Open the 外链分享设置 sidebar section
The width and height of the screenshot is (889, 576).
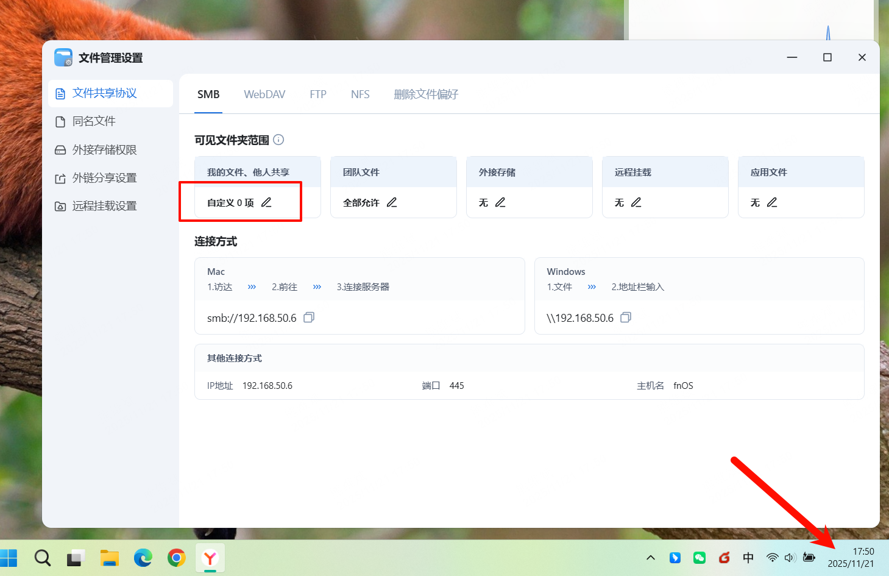point(110,178)
